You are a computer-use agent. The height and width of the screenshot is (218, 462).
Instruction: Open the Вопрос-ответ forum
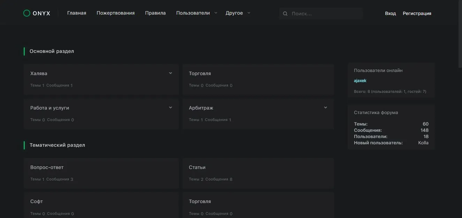(x=47, y=167)
